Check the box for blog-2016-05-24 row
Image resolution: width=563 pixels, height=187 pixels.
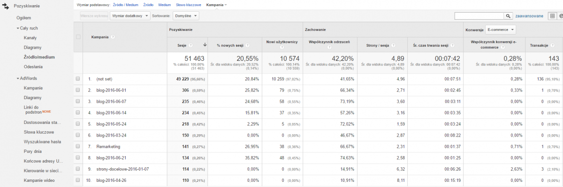point(78,123)
